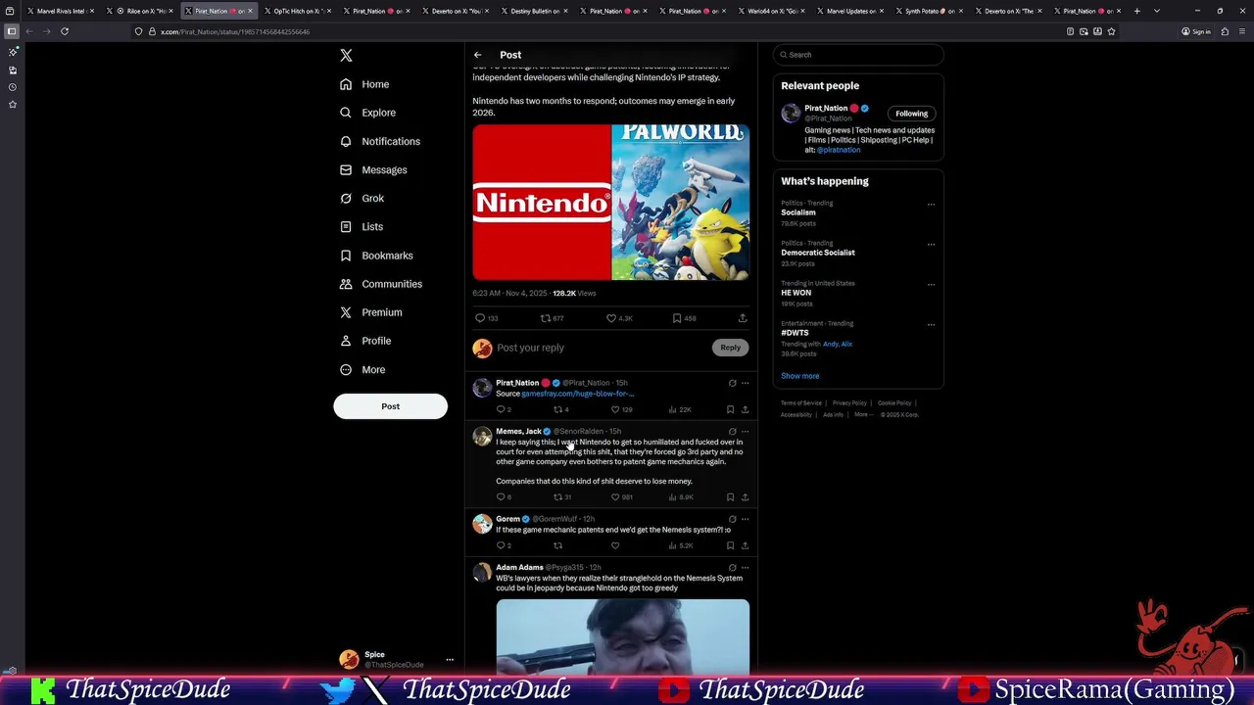Switch to Destiny Bulletin browser tab
Viewport: 1254px width, 705px height.
[x=535, y=11]
